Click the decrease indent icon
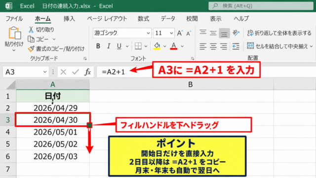 point(236,46)
